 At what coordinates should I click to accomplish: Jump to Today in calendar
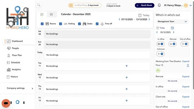[x=144, y=15]
